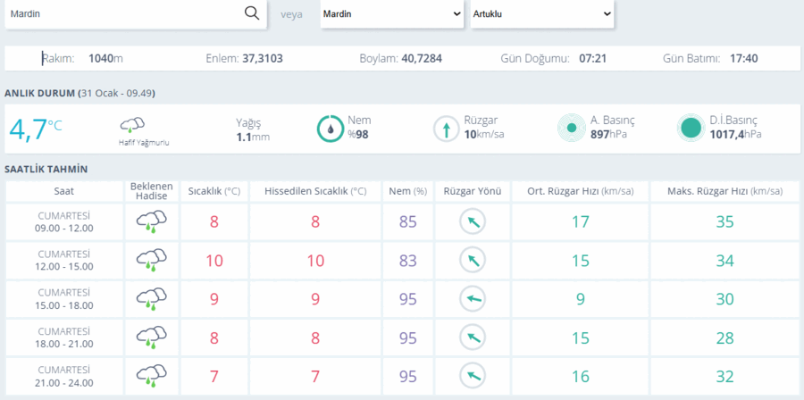Click wind direction arrow for 15.00 - 18.00
This screenshot has width=804, height=400.
click(x=473, y=299)
